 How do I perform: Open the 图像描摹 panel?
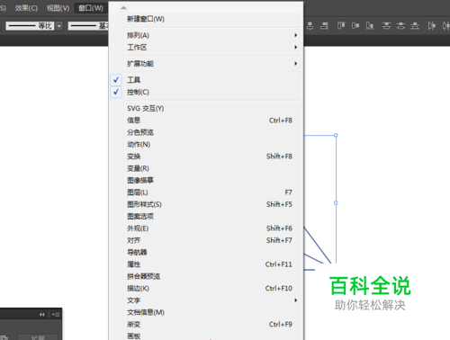207,180
